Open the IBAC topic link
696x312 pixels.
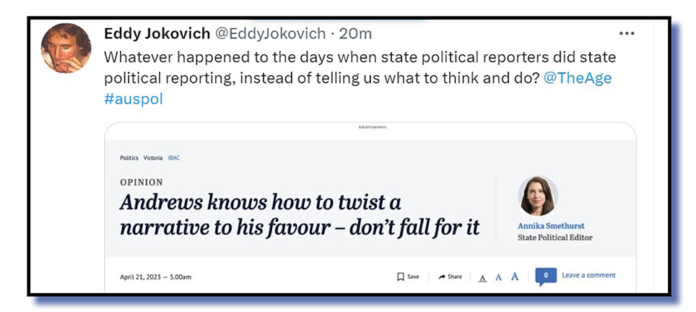coord(174,157)
